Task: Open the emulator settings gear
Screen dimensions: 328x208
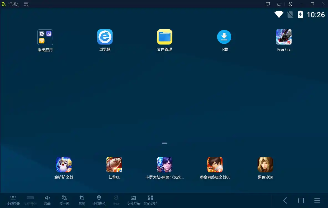Action: pos(279,4)
